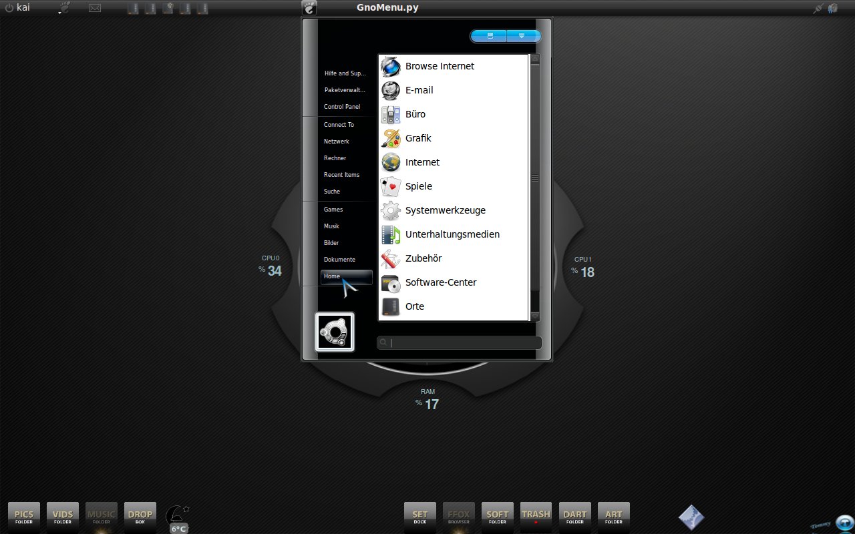The image size is (855, 534).
Task: Open the ART folder dock icon
Action: click(614, 517)
